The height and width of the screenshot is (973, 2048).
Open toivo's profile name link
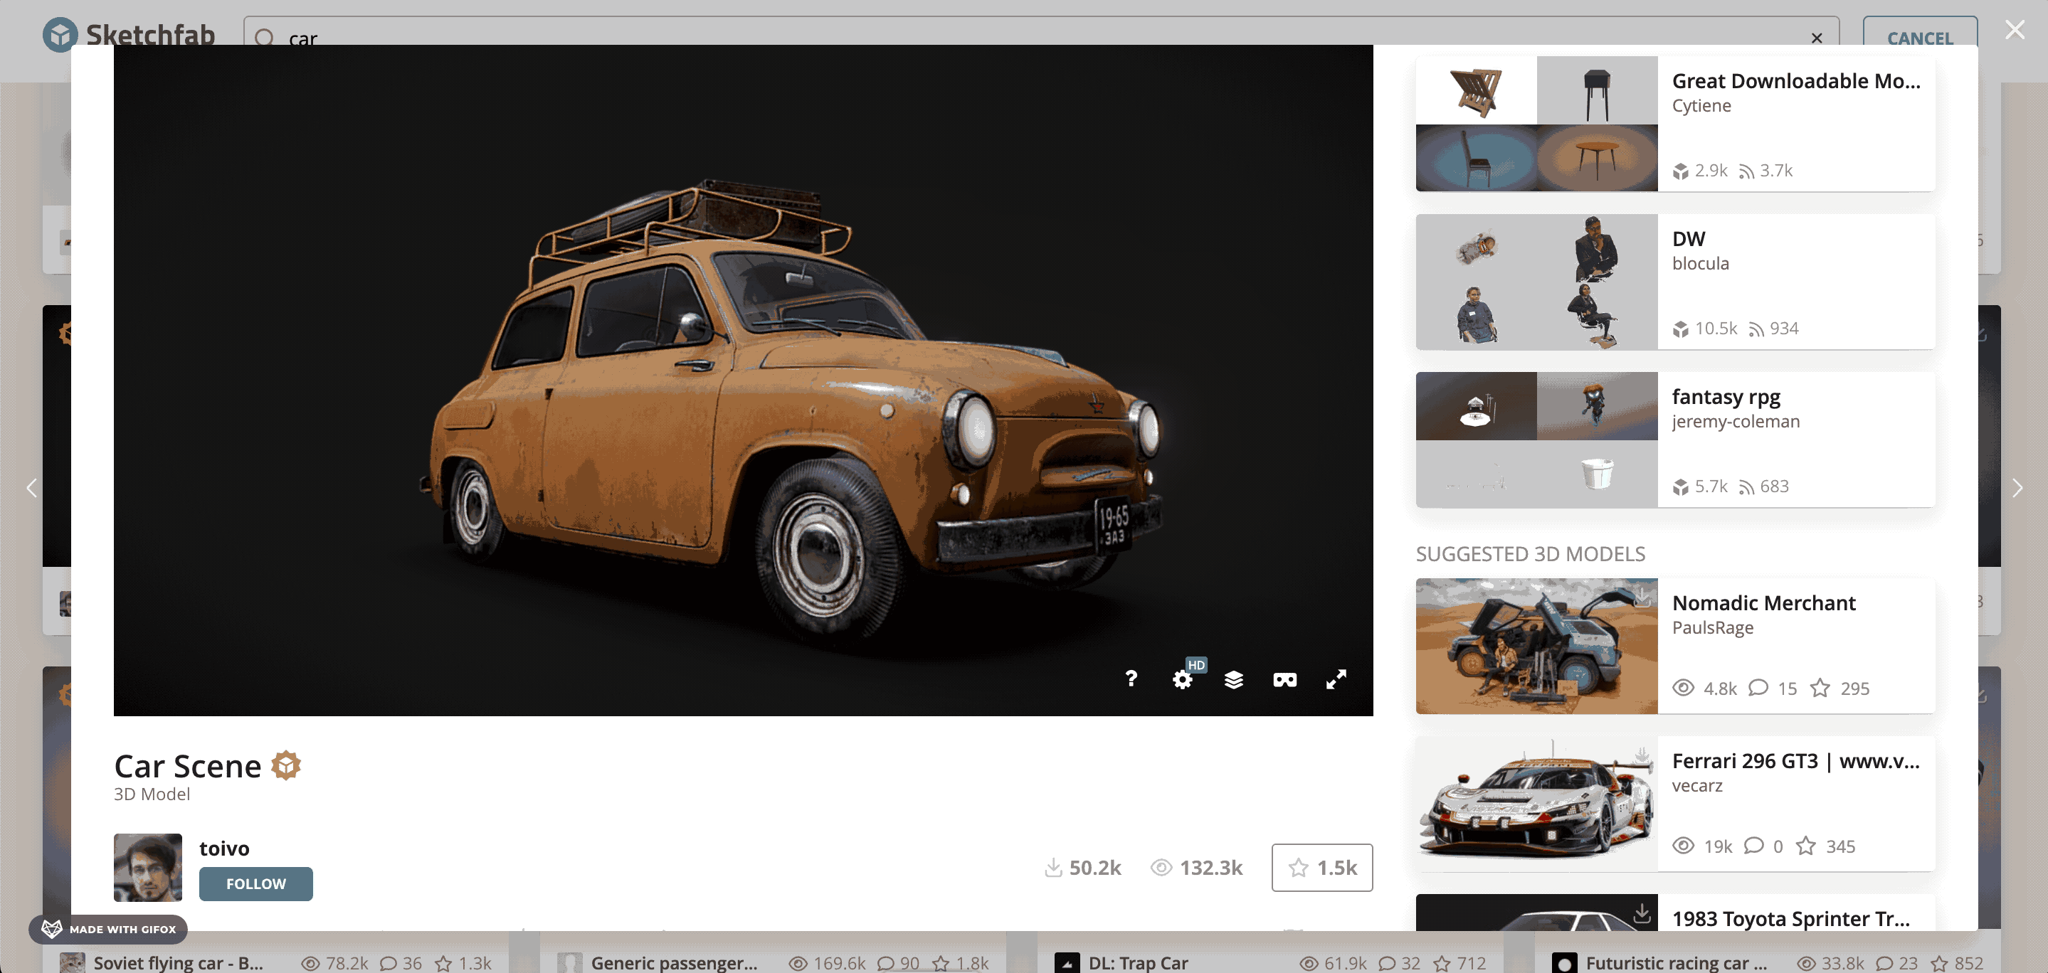224,849
